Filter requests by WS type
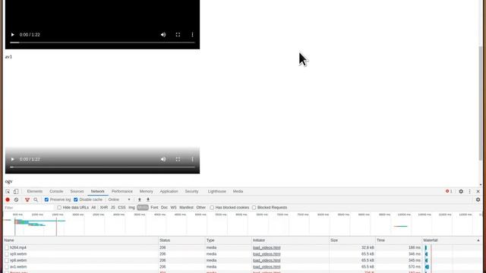Viewport: 486px width, 273px height. (x=174, y=208)
